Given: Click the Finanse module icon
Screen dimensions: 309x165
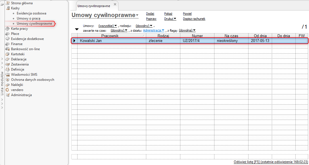Looking at the screenshot, I should click(8, 44).
